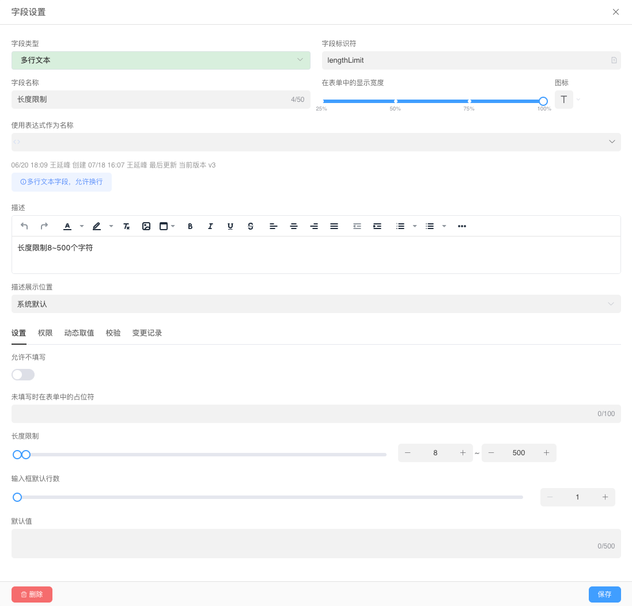Apply italic formatting in the editor

point(210,226)
